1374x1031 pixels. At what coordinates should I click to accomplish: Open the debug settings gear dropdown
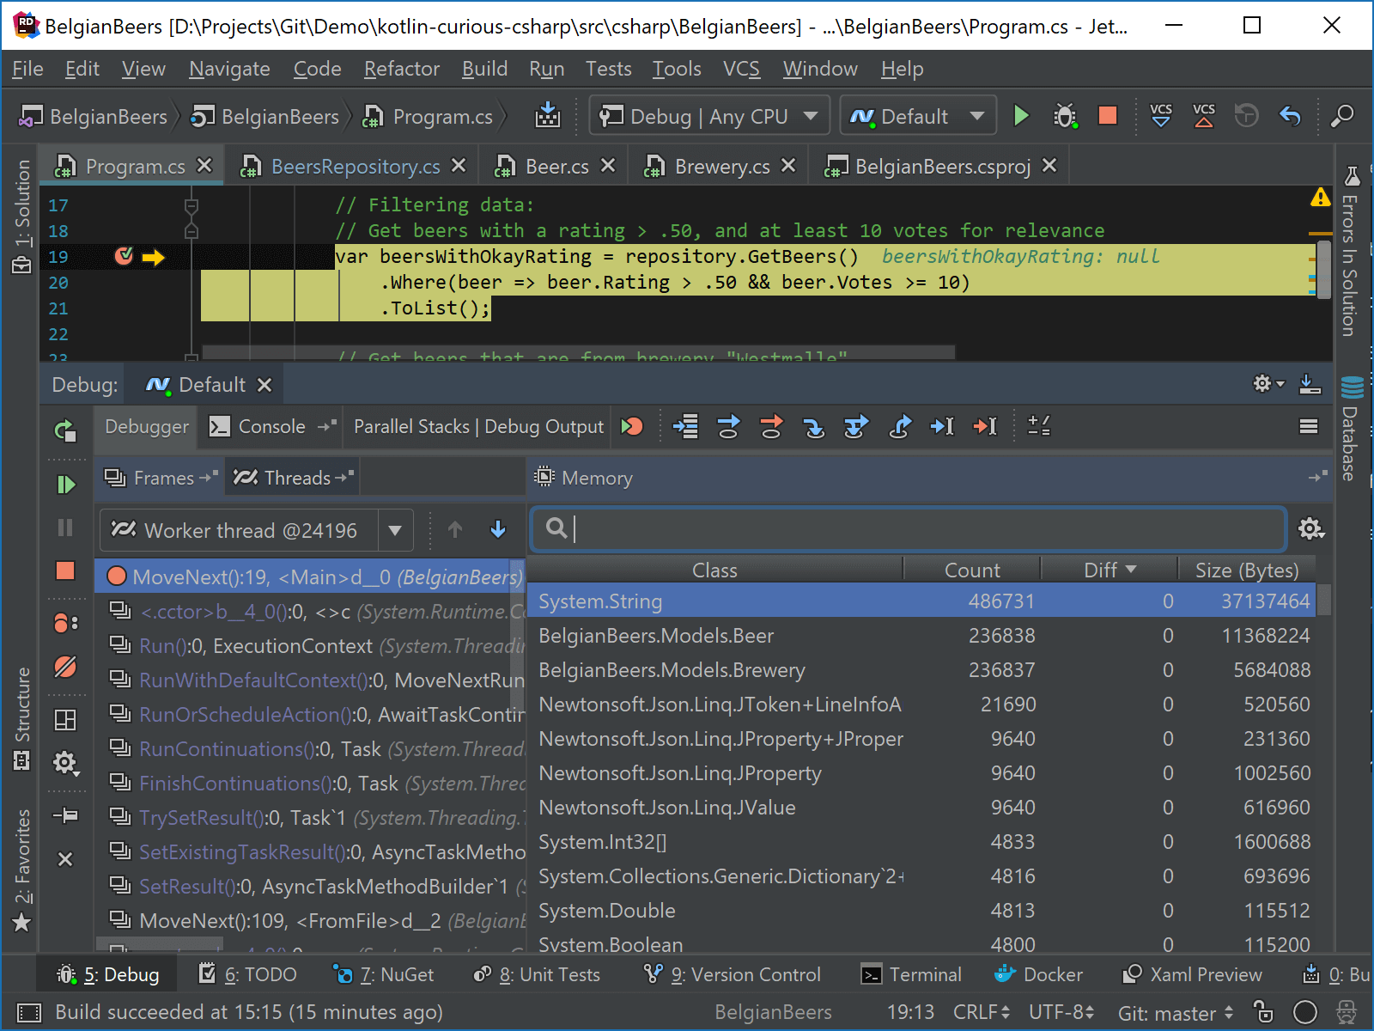pos(1266,384)
